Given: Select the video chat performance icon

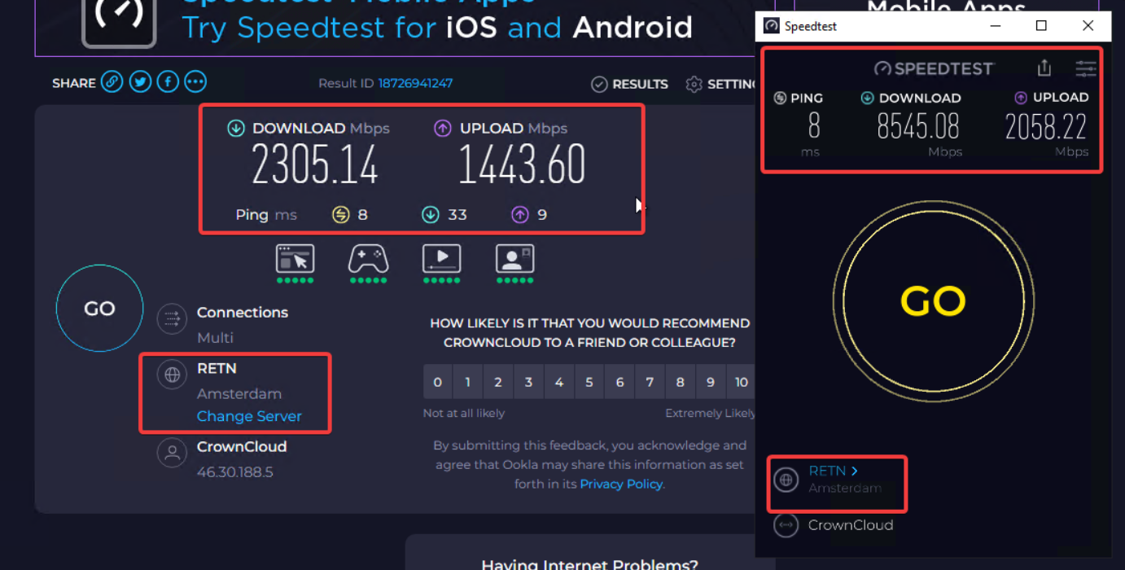Looking at the screenshot, I should tap(514, 258).
